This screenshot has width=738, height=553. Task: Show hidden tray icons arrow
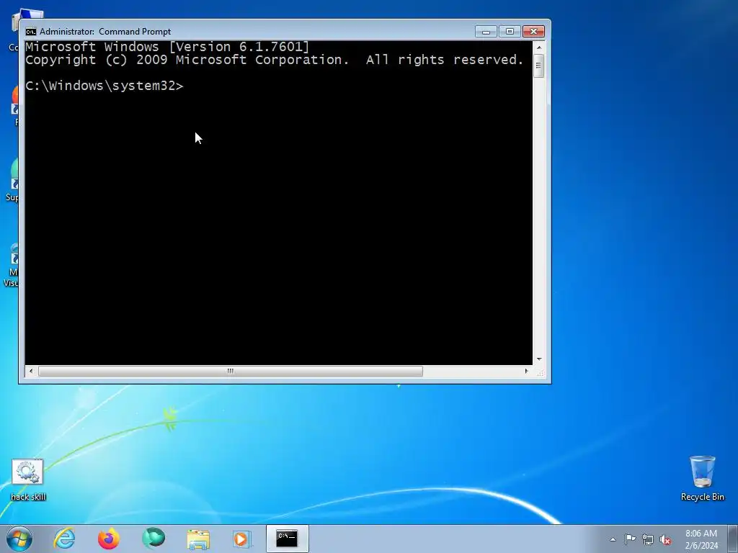pos(613,539)
